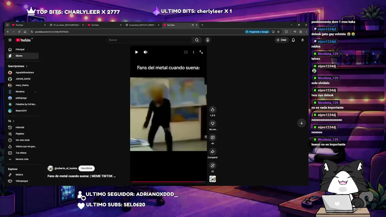Reload the current page

coord(19,32)
